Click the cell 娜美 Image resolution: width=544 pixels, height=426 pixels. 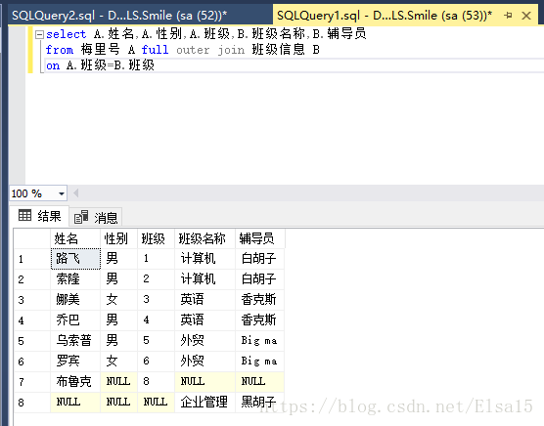[x=75, y=300]
